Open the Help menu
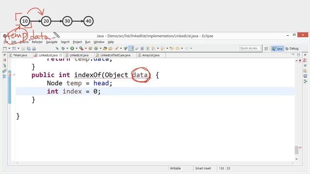The image size is (310, 174). [x=111, y=42]
